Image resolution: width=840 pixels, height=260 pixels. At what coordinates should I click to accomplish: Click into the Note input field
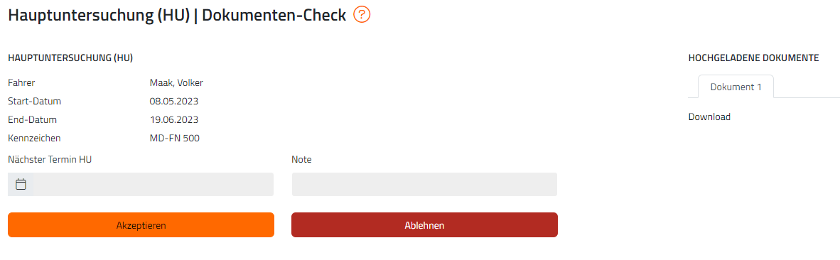(424, 184)
